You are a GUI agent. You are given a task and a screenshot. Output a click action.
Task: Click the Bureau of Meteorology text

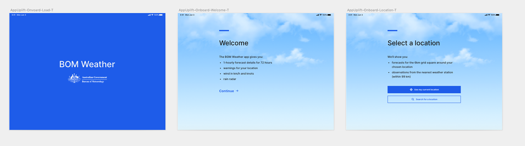point(93,81)
